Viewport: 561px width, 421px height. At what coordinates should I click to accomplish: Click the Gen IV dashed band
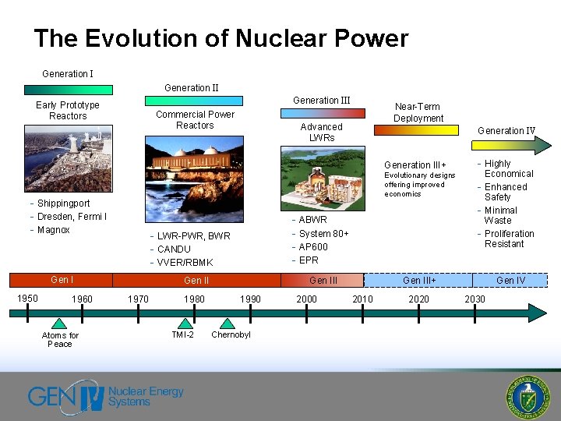pos(510,280)
